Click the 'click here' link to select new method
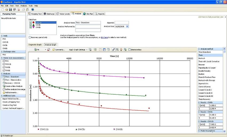The image size is (227, 137). tap(104, 38)
